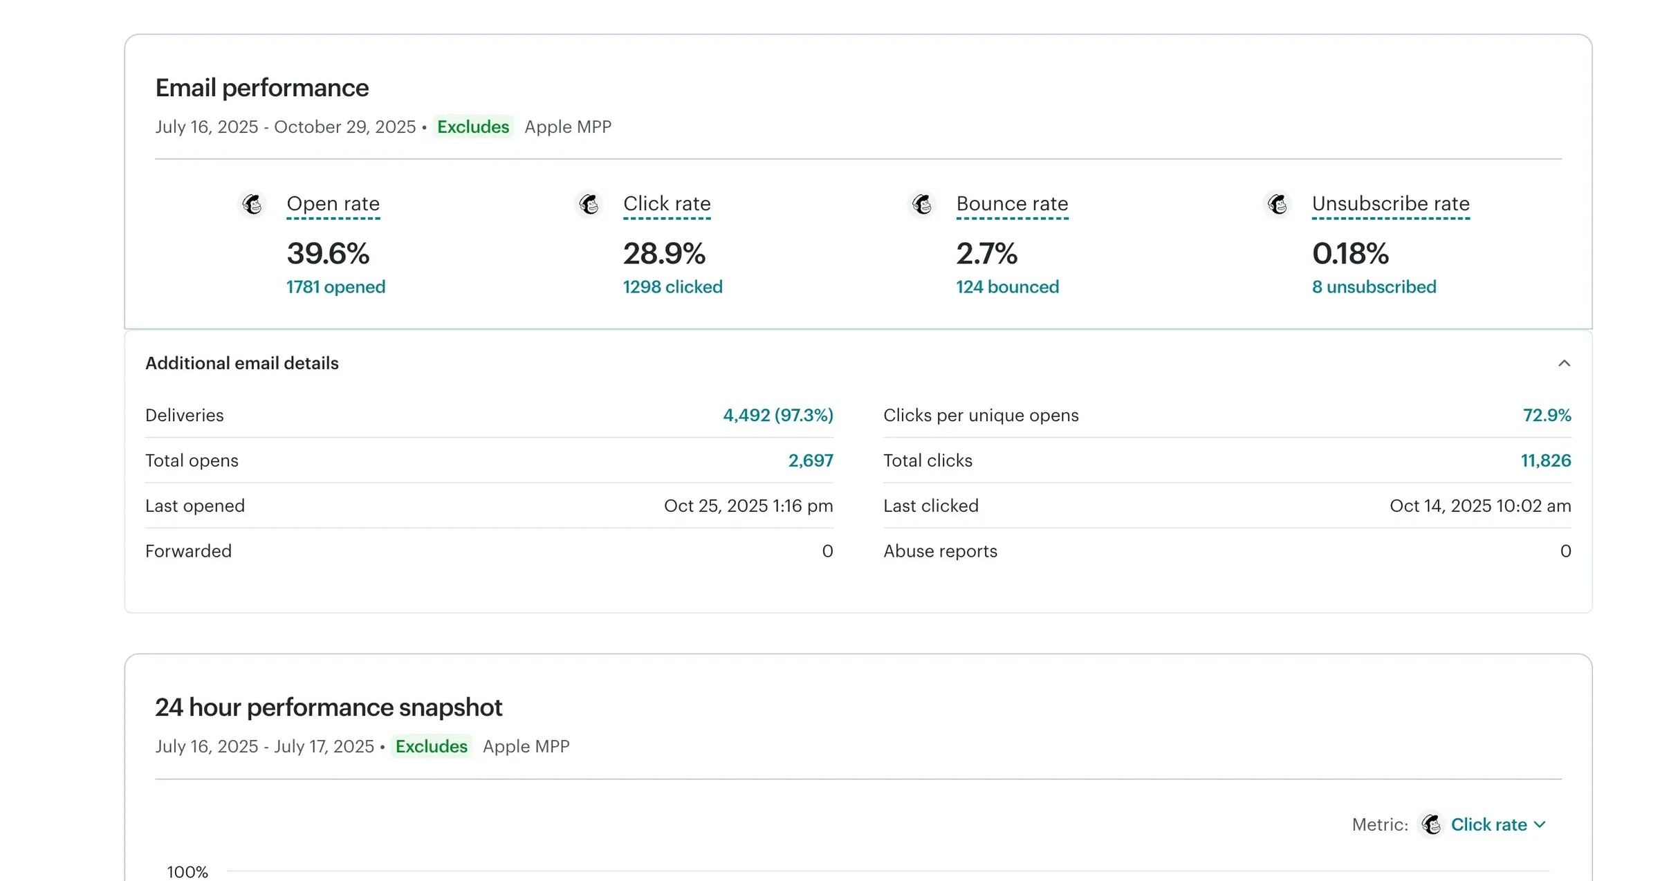
Task: Open the 4,492 (97.3%) deliveries link
Action: click(x=778, y=415)
